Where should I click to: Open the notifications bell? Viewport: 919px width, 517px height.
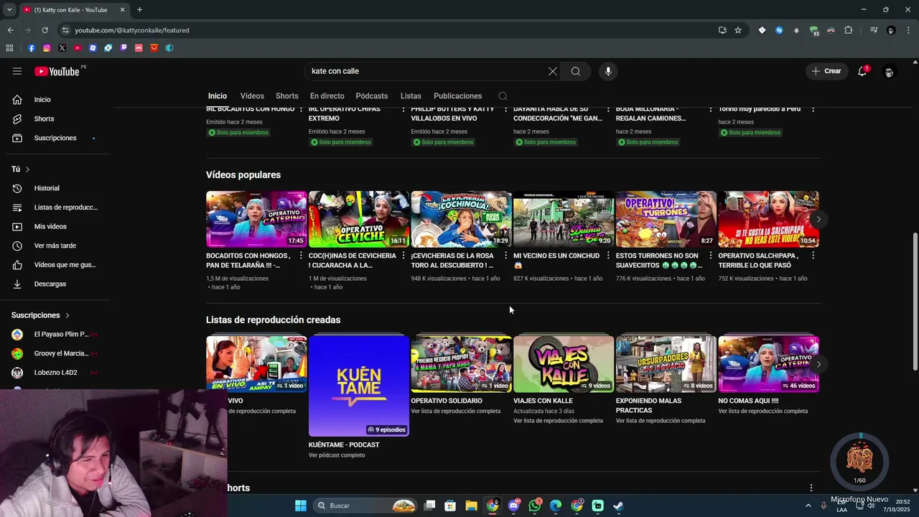coord(862,71)
